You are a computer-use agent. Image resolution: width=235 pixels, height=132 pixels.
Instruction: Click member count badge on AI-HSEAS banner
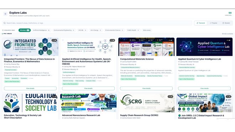point(112,40)
